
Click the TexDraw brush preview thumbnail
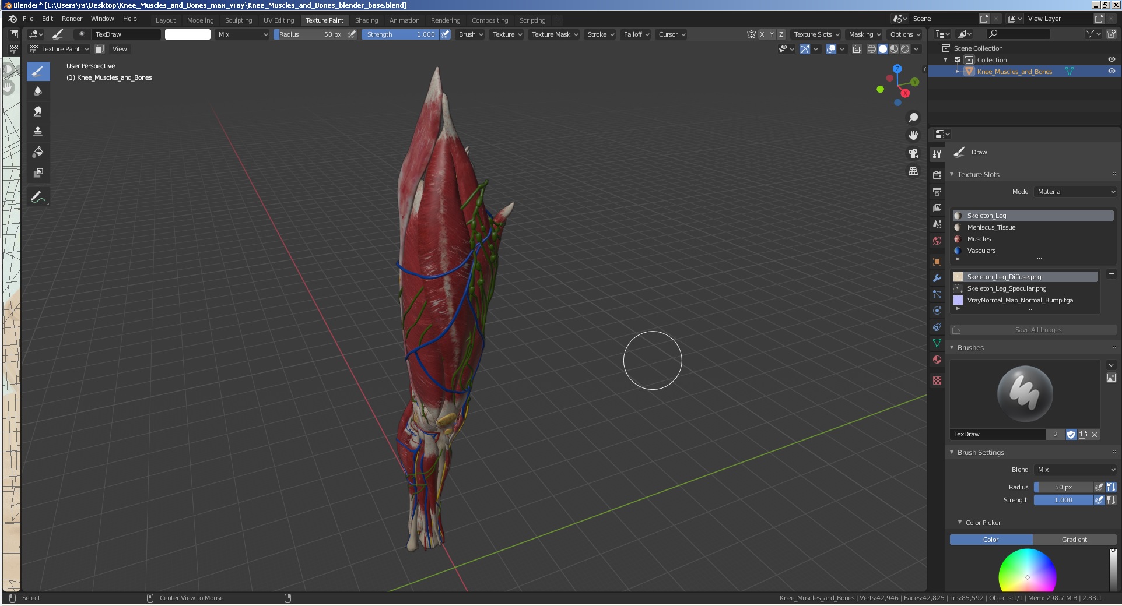1025,394
